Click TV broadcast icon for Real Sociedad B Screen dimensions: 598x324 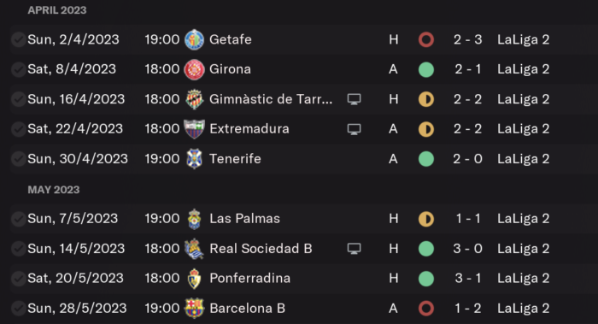[x=354, y=249]
